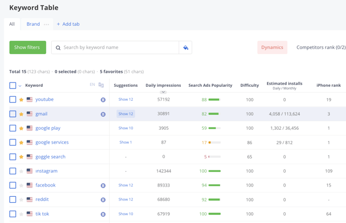Image resolution: width=346 pixels, height=223 pixels.
Task: Click the US flag next to instagram
Action: (30, 171)
